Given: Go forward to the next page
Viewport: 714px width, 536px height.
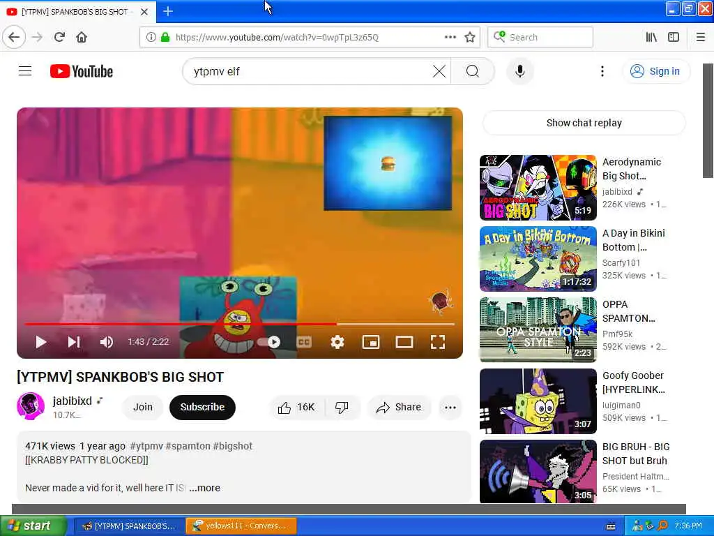Looking at the screenshot, I should click(x=38, y=37).
